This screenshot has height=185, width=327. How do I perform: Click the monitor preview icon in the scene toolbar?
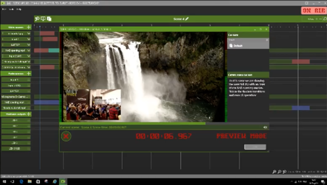coord(43,19)
